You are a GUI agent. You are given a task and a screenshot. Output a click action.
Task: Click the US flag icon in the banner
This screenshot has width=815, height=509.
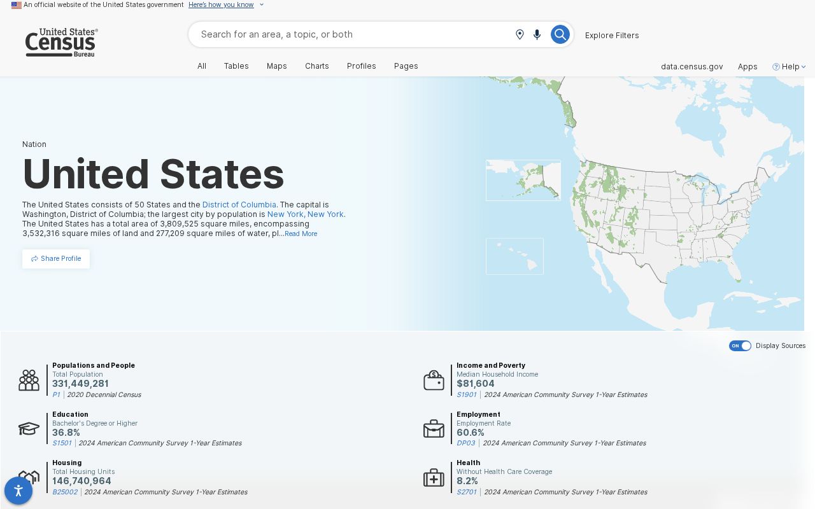(x=17, y=5)
